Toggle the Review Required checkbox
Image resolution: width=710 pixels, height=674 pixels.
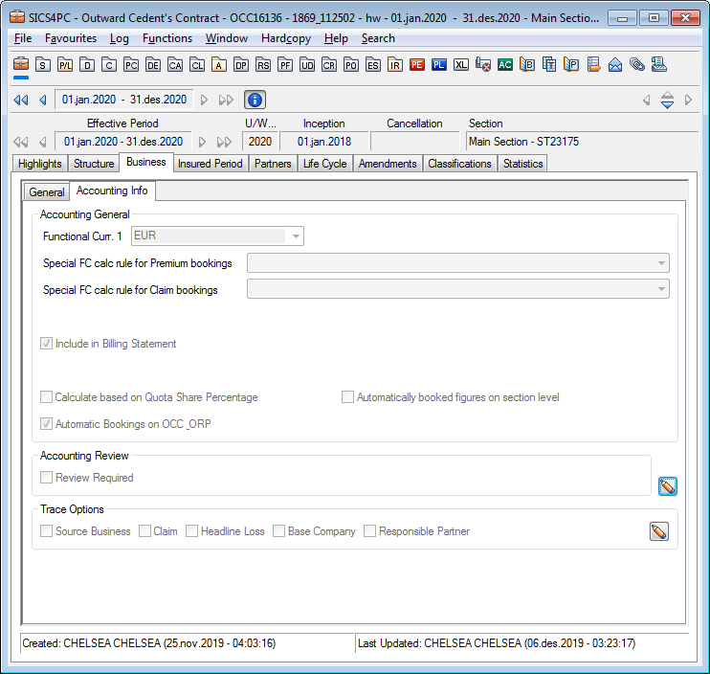[47, 478]
